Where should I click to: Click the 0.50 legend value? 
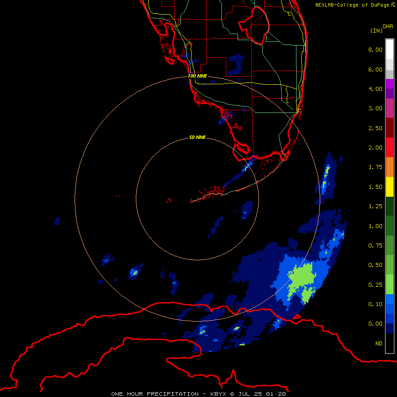pos(375,265)
